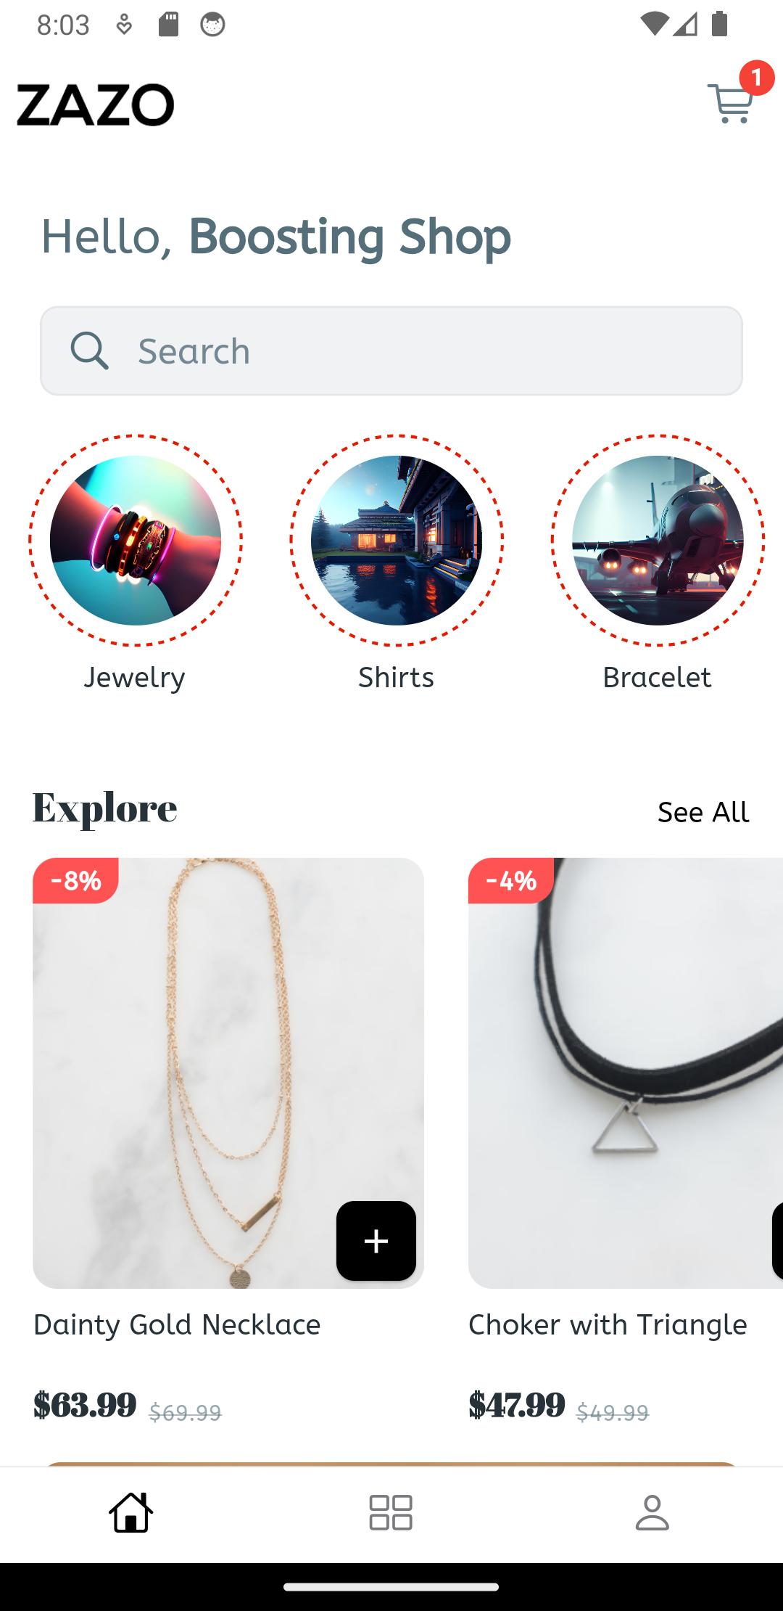783x1611 pixels.
Task: Tap the -4% discount badge
Action: (511, 880)
